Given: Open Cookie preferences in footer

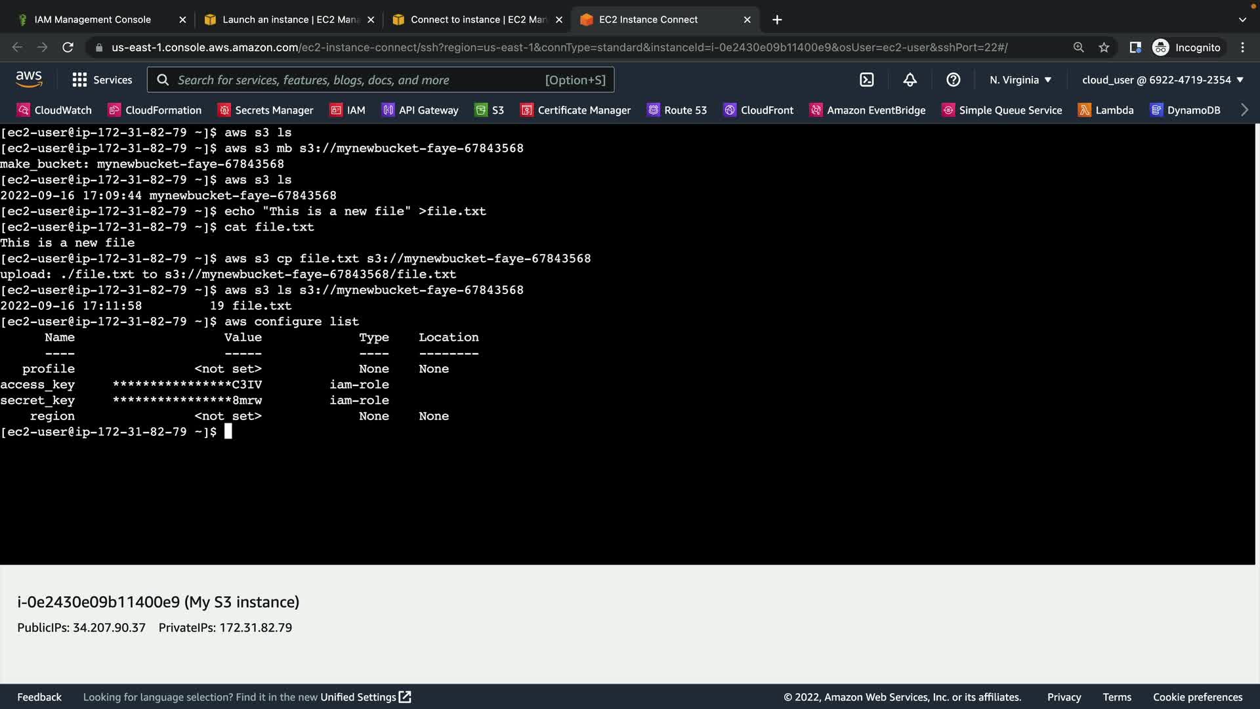Looking at the screenshot, I should point(1198,697).
